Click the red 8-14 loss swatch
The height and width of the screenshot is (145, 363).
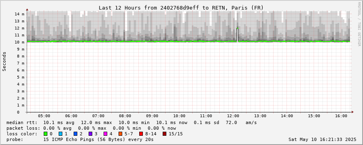coord(141,134)
